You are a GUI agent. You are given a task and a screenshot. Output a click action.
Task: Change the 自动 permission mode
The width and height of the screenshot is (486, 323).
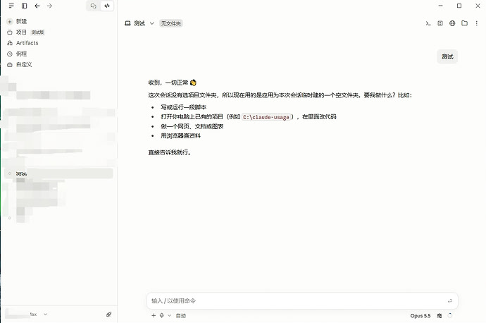pos(181,316)
